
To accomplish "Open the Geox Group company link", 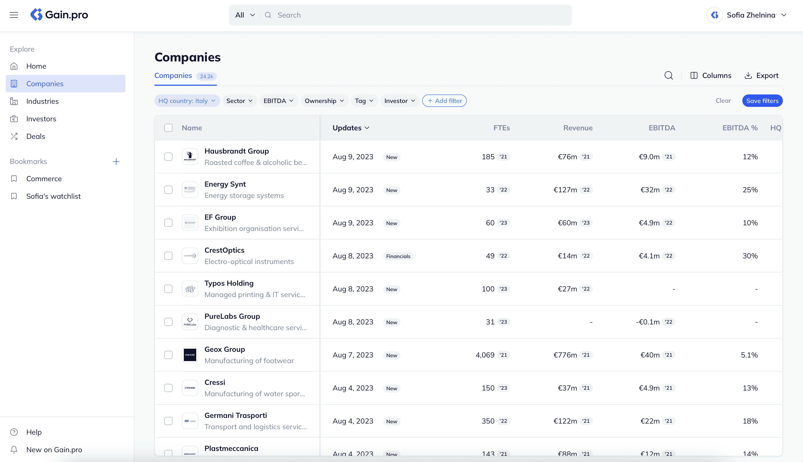I will [225, 349].
